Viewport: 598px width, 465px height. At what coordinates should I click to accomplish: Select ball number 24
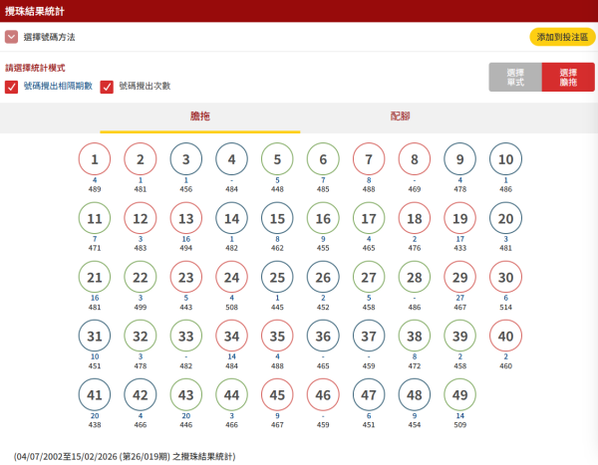point(232,278)
